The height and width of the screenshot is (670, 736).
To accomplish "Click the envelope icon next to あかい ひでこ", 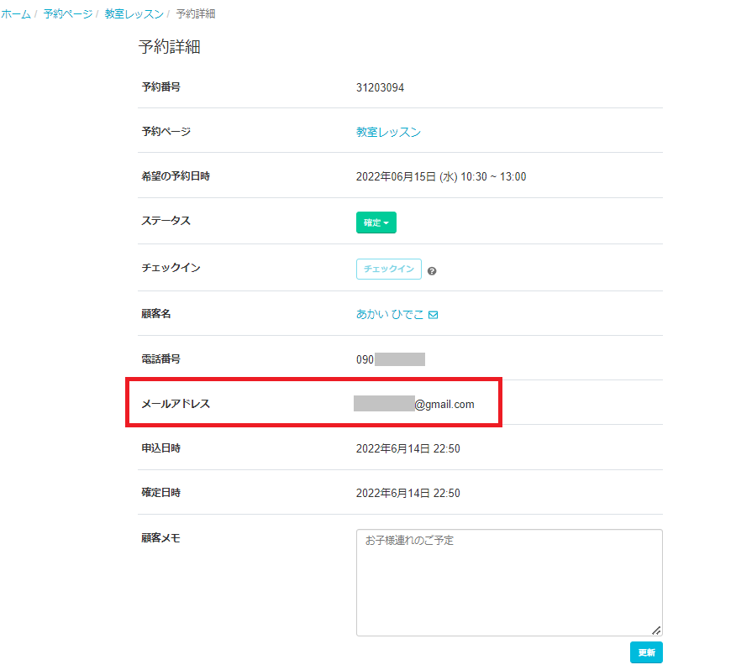I will (x=434, y=315).
